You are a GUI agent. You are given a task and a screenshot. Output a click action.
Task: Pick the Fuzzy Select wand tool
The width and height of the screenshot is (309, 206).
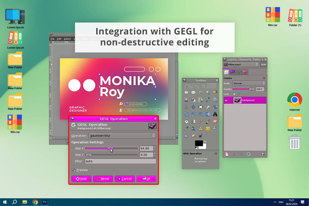tap(208, 92)
